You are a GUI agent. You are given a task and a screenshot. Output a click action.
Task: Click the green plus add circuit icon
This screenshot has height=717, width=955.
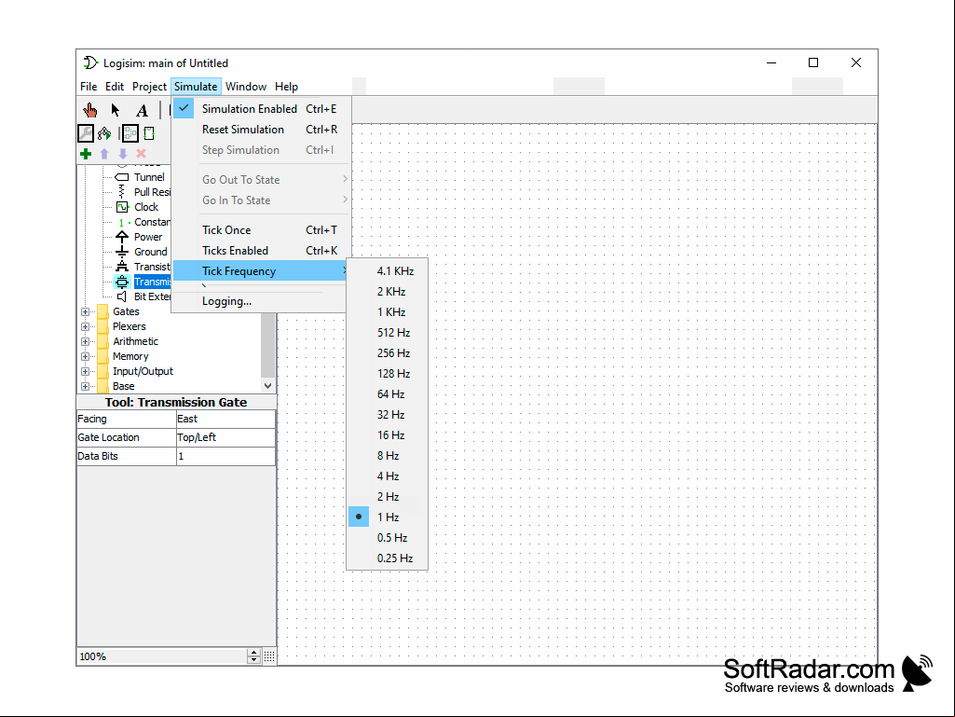point(86,154)
